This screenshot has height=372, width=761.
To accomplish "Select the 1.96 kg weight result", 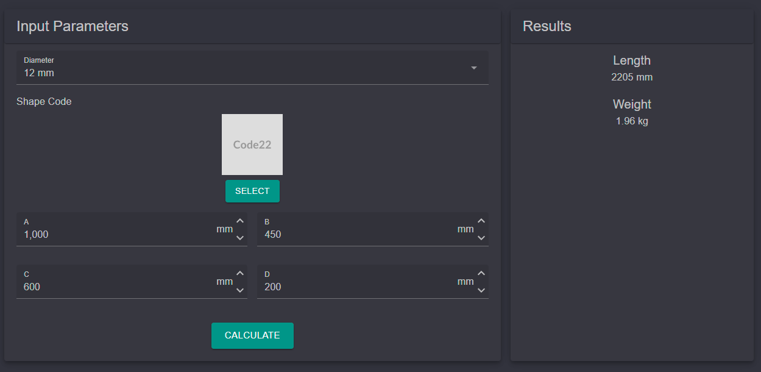I will click(632, 121).
